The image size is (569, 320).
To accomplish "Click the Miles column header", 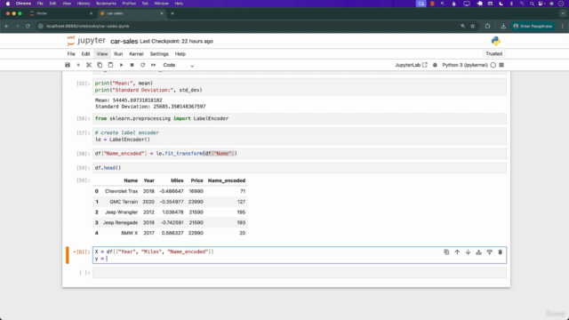I will point(177,180).
